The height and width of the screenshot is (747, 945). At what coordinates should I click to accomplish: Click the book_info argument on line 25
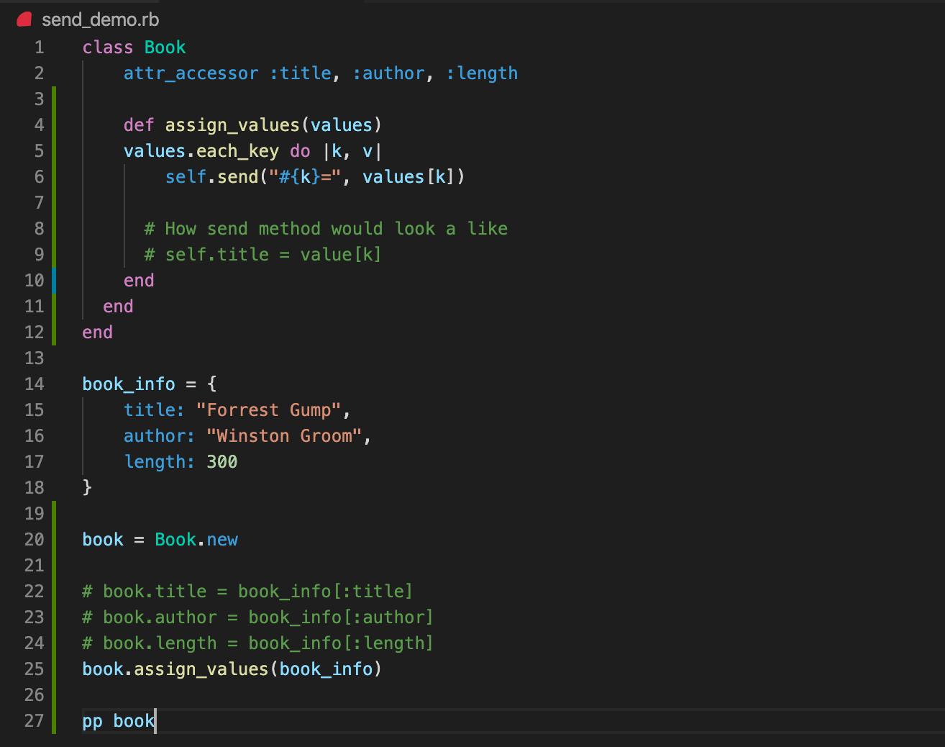(326, 669)
